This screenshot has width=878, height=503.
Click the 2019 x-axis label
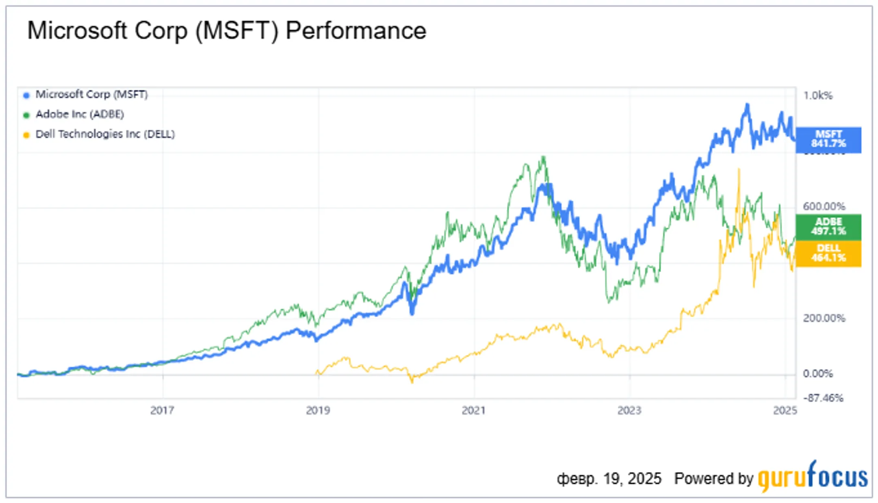point(318,410)
